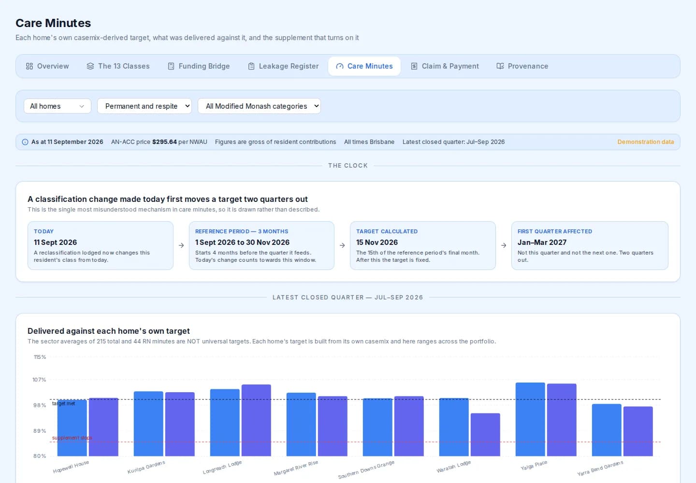Click the grid icon on the Overview tab
The image size is (696, 483).
tap(29, 66)
